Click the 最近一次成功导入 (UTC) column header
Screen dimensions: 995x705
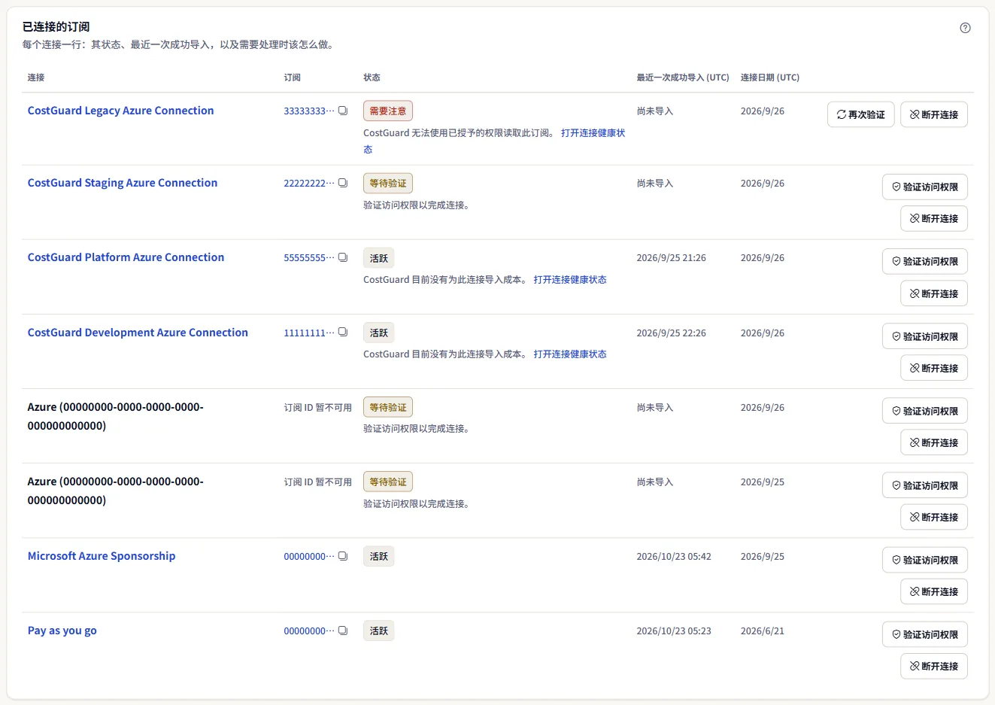(683, 77)
